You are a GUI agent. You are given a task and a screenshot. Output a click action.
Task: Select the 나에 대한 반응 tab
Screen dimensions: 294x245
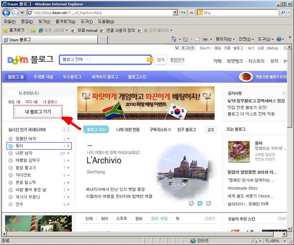click(x=128, y=130)
